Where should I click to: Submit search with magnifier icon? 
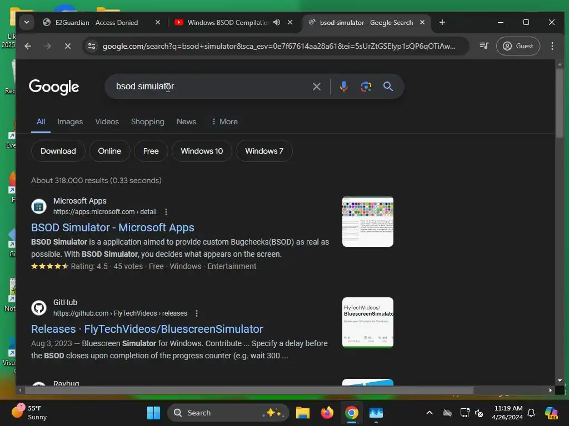tap(388, 87)
